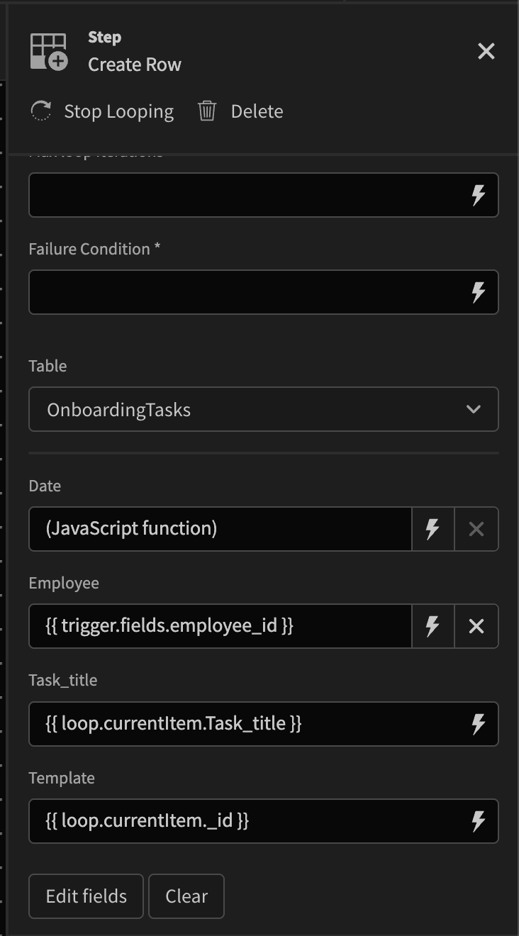Click the lightning bolt in Failure Condition
The height and width of the screenshot is (936, 519).
tap(479, 291)
